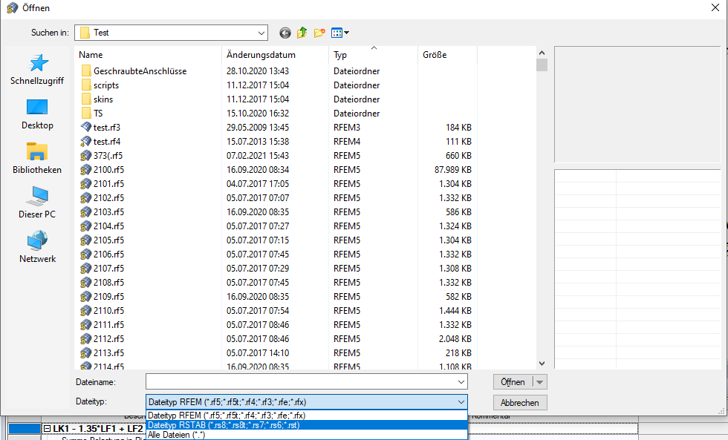The width and height of the screenshot is (728, 440).
Task: Select the back navigation arrow icon
Action: [285, 33]
